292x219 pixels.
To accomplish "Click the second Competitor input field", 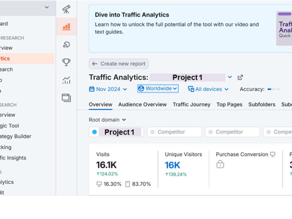I will [x=232, y=132].
